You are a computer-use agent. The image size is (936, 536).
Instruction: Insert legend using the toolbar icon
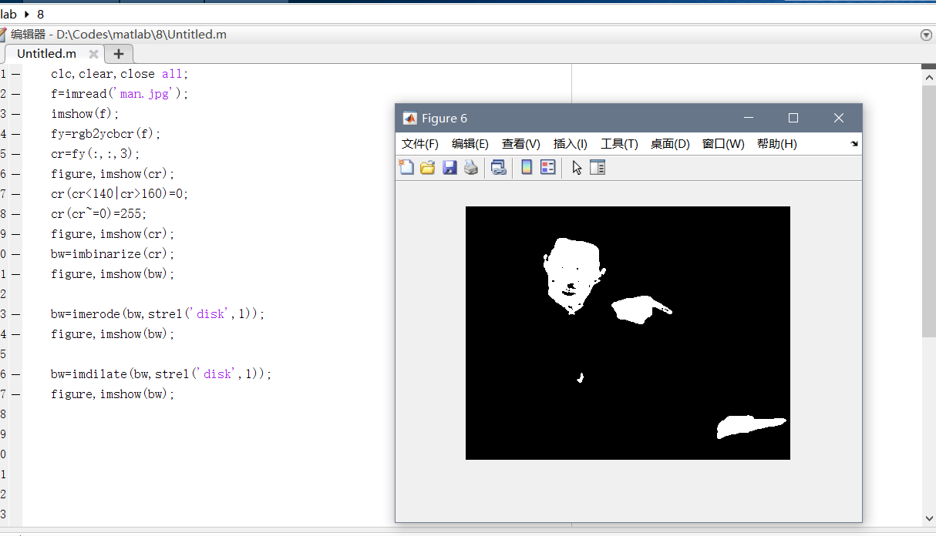pyautogui.click(x=548, y=167)
